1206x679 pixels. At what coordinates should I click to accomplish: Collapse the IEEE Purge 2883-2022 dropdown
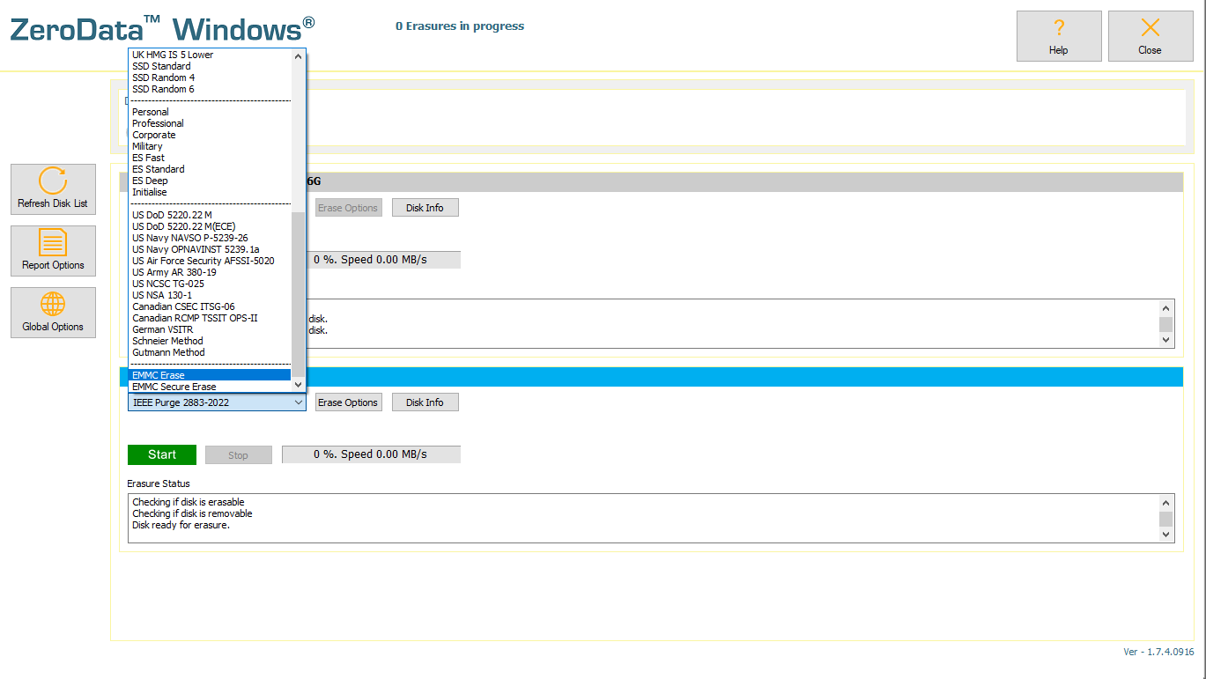217,402
